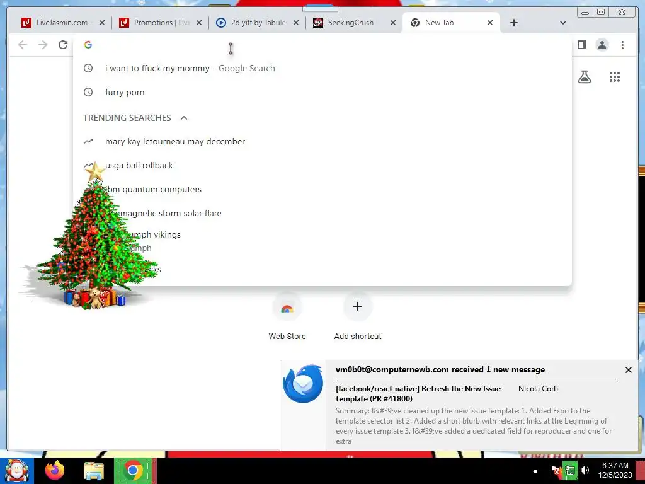Choose the magnetic storm solar flare suggestion
Viewport: 645px width, 484px height.
pyautogui.click(x=322, y=213)
